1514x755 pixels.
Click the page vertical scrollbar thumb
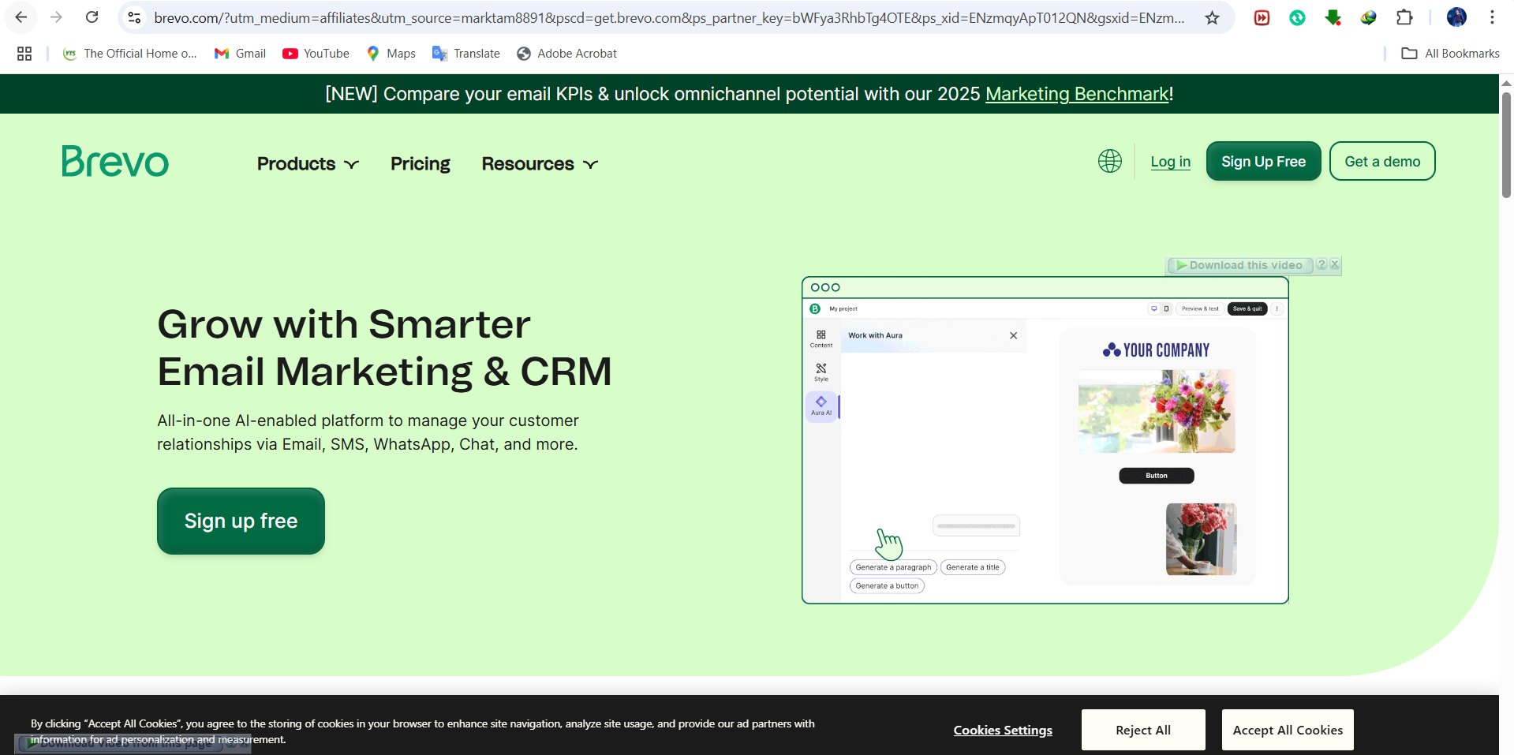(1506, 144)
